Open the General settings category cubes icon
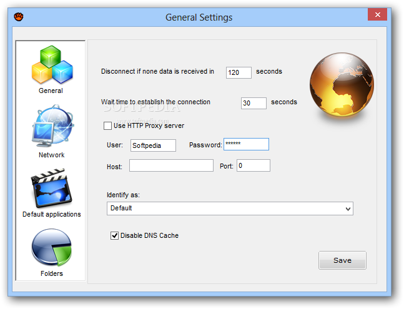404x309 pixels. pos(52,64)
